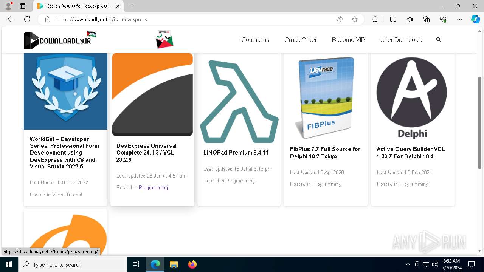
Task: Click Last Updated 3 Apr 2020 text
Action: pyautogui.click(x=317, y=172)
